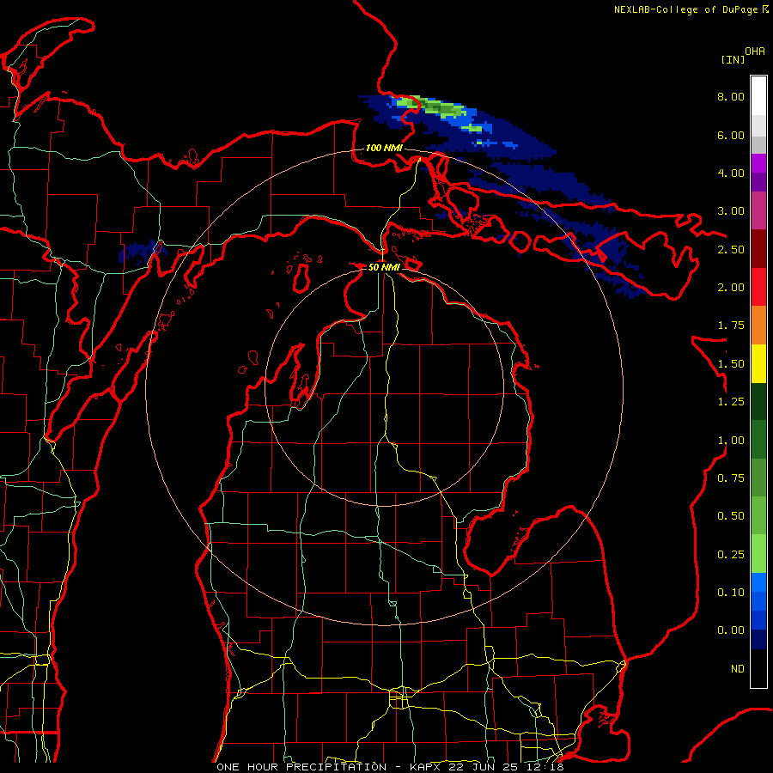Click the 1.25 legend value
The image size is (773, 773).
point(731,402)
